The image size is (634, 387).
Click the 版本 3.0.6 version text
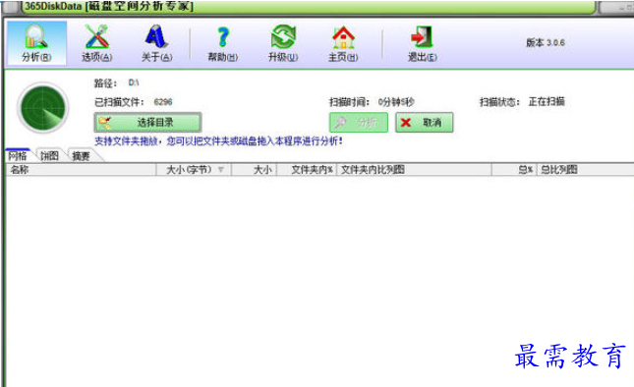546,42
